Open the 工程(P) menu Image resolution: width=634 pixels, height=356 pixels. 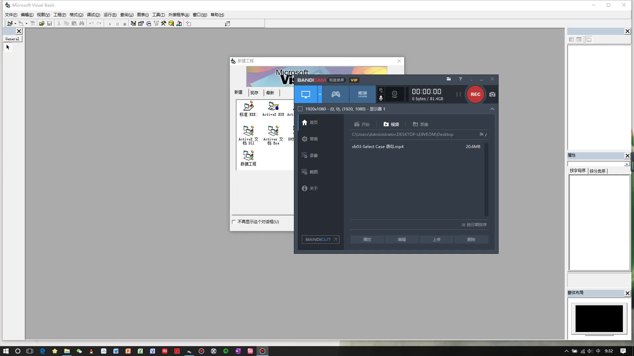click(x=59, y=15)
